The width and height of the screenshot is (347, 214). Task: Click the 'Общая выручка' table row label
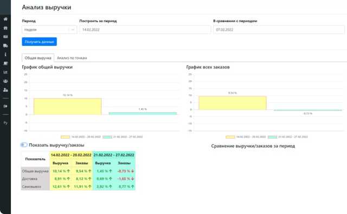tap(35, 171)
